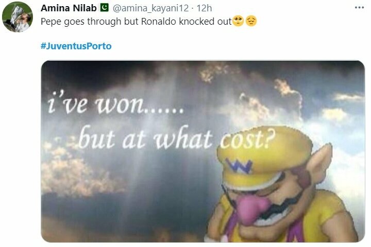The width and height of the screenshot is (371, 247).
Task: Click Amina Nilab's profile avatar
Action: [x=18, y=17]
